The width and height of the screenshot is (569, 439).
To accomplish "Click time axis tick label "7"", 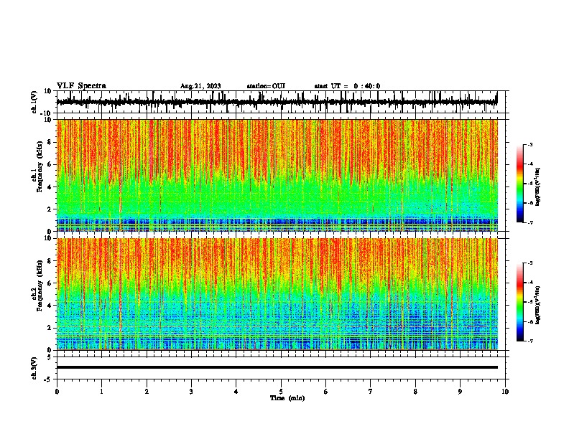I will 371,392.
